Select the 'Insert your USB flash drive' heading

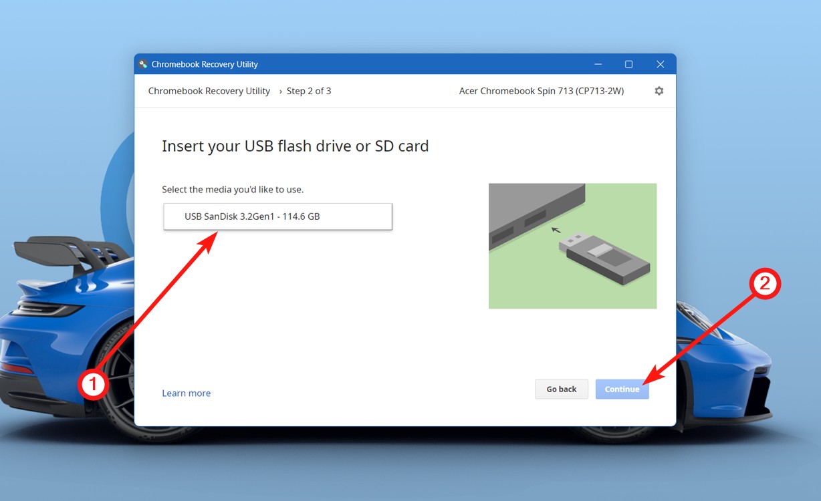coord(295,146)
